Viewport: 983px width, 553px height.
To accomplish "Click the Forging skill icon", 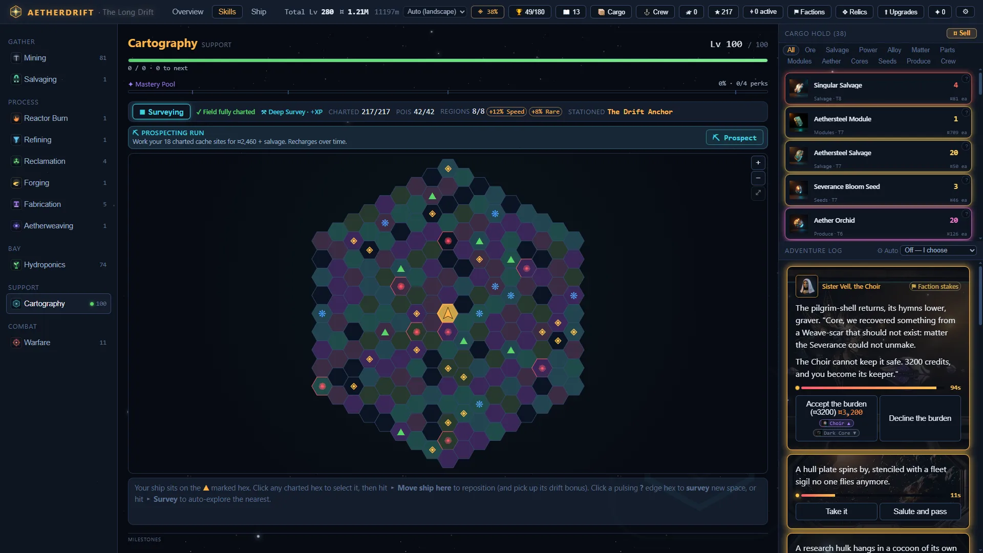I will click(16, 183).
